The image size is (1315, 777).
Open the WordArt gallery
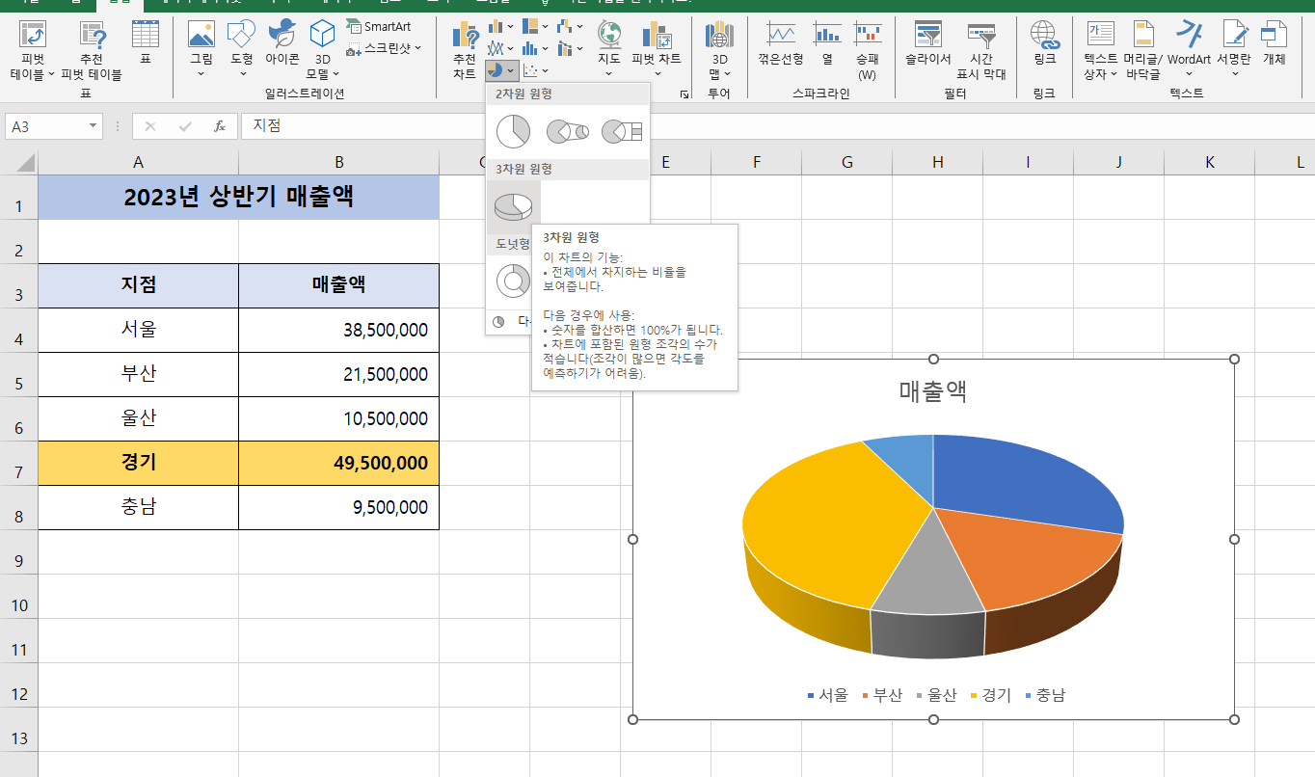click(x=1189, y=50)
